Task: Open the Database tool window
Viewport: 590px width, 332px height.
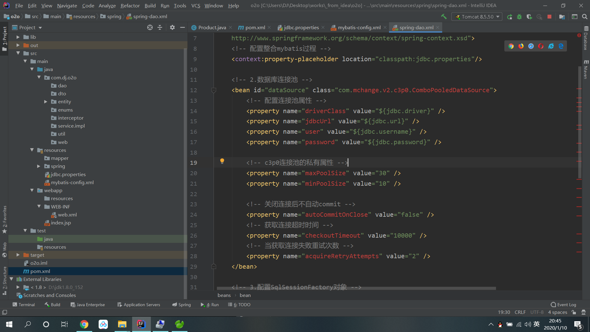Action: (586, 38)
